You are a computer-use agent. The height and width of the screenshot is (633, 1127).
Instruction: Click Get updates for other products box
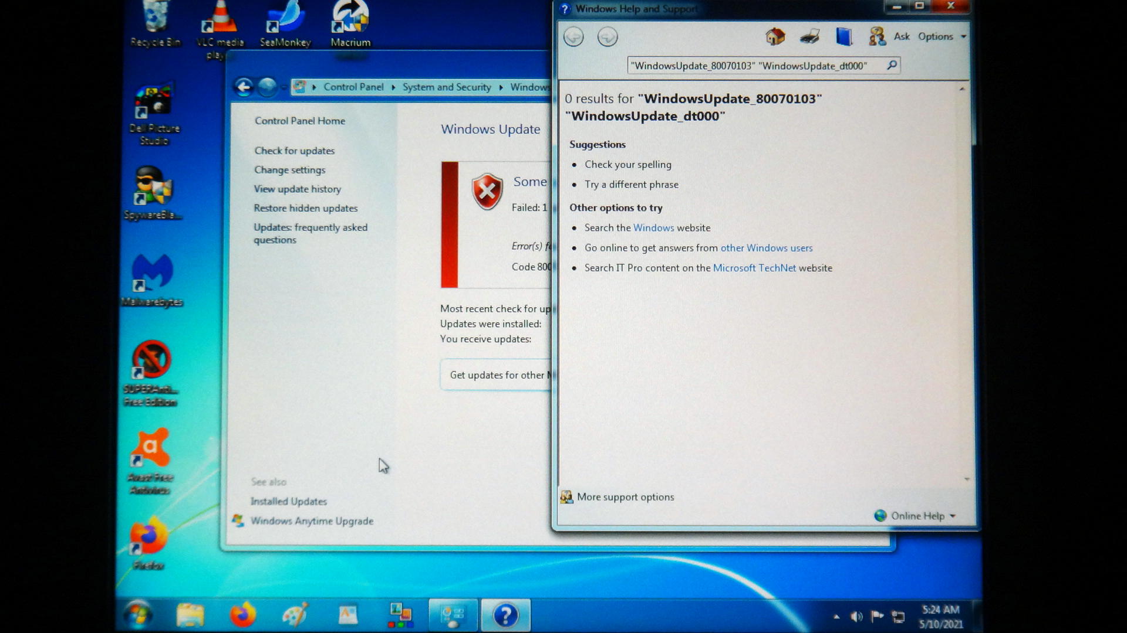496,375
